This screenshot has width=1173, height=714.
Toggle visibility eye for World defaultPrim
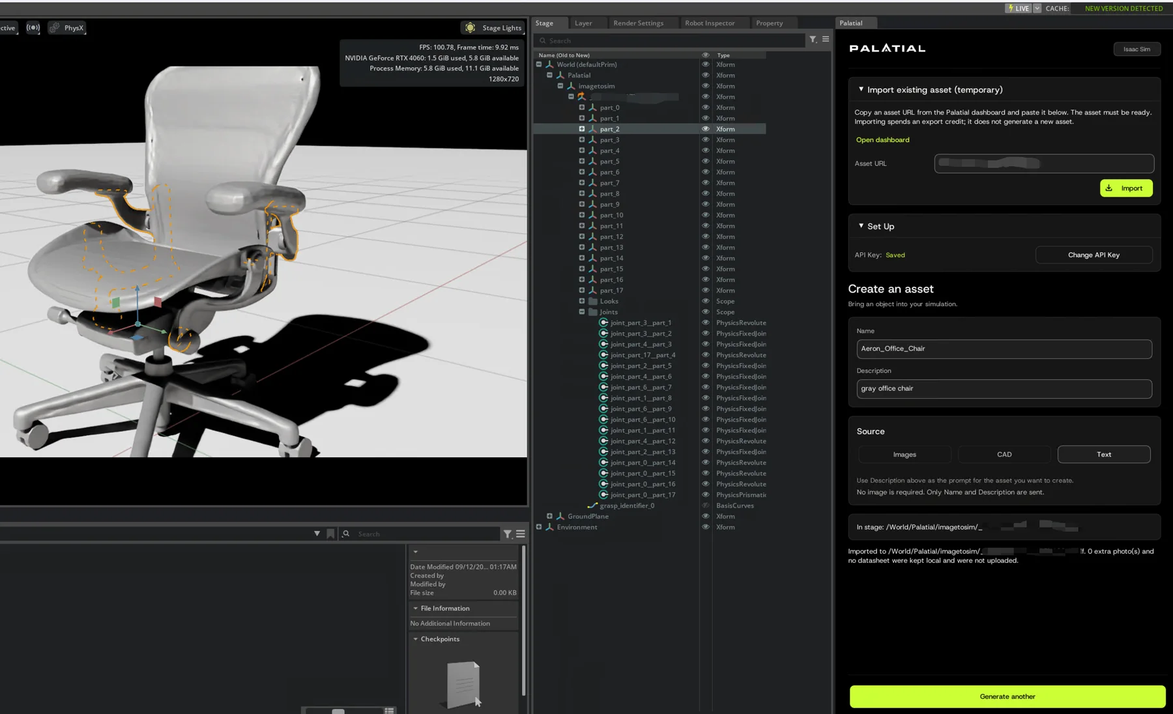tap(705, 64)
